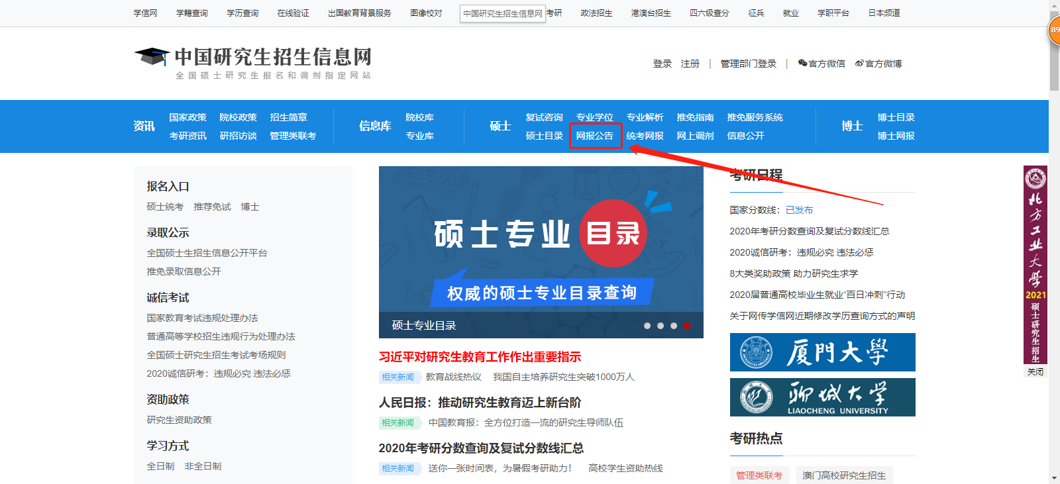The width and height of the screenshot is (1060, 484).
Task: Open 国家教育考试违规处理办法 link
Action: 202,318
